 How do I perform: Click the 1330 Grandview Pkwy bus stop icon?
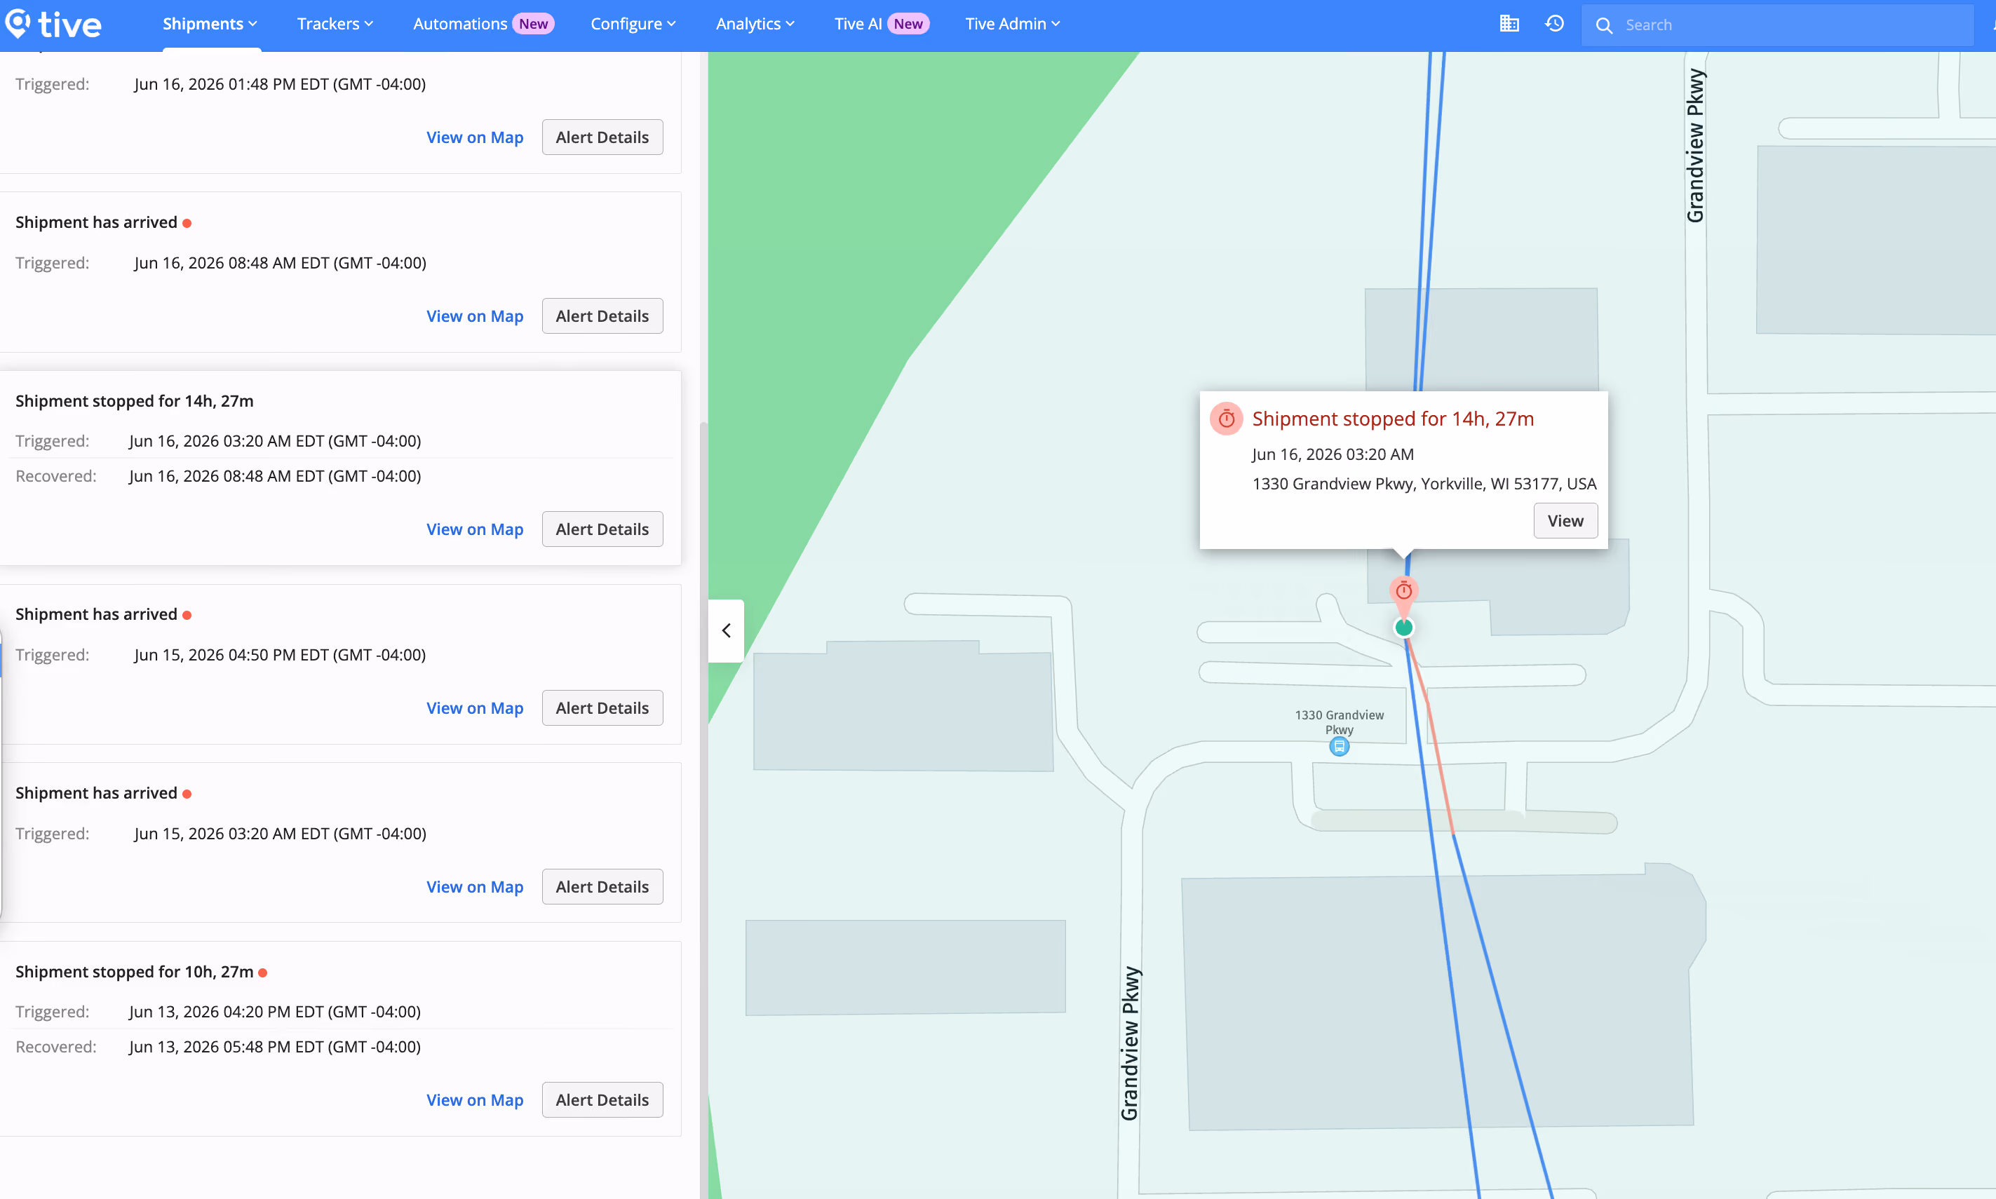pyautogui.click(x=1339, y=747)
